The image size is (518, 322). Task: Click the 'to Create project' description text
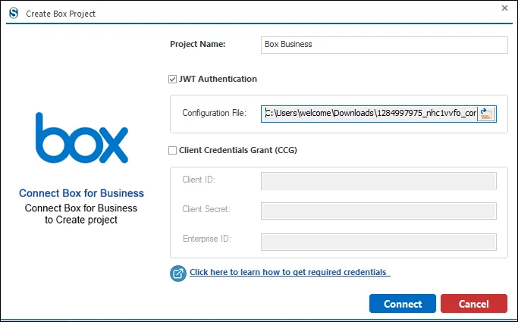point(81,220)
